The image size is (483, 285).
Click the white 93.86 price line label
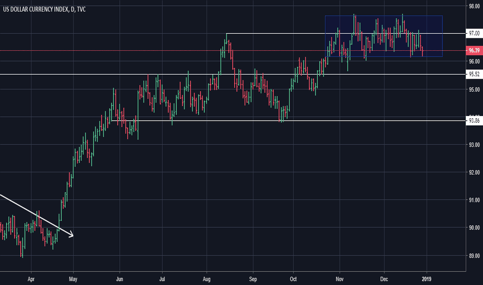(474, 121)
